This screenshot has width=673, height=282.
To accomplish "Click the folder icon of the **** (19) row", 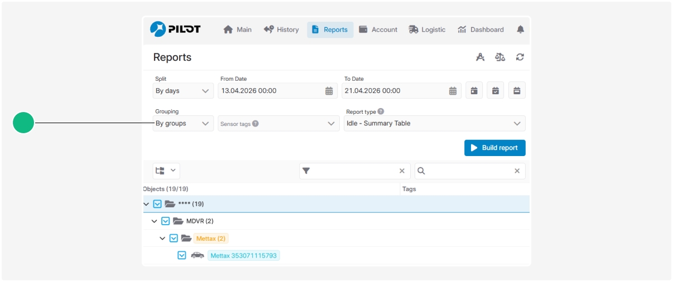I will point(170,204).
